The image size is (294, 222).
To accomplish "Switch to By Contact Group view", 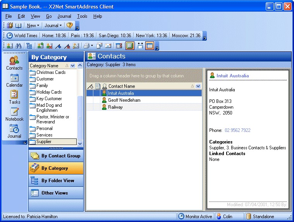I will (x=56, y=156).
